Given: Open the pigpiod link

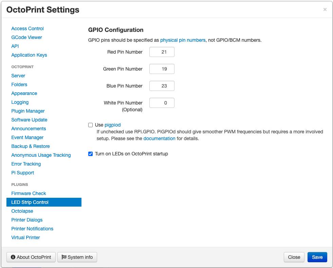Looking at the screenshot, I should tap(113, 125).
